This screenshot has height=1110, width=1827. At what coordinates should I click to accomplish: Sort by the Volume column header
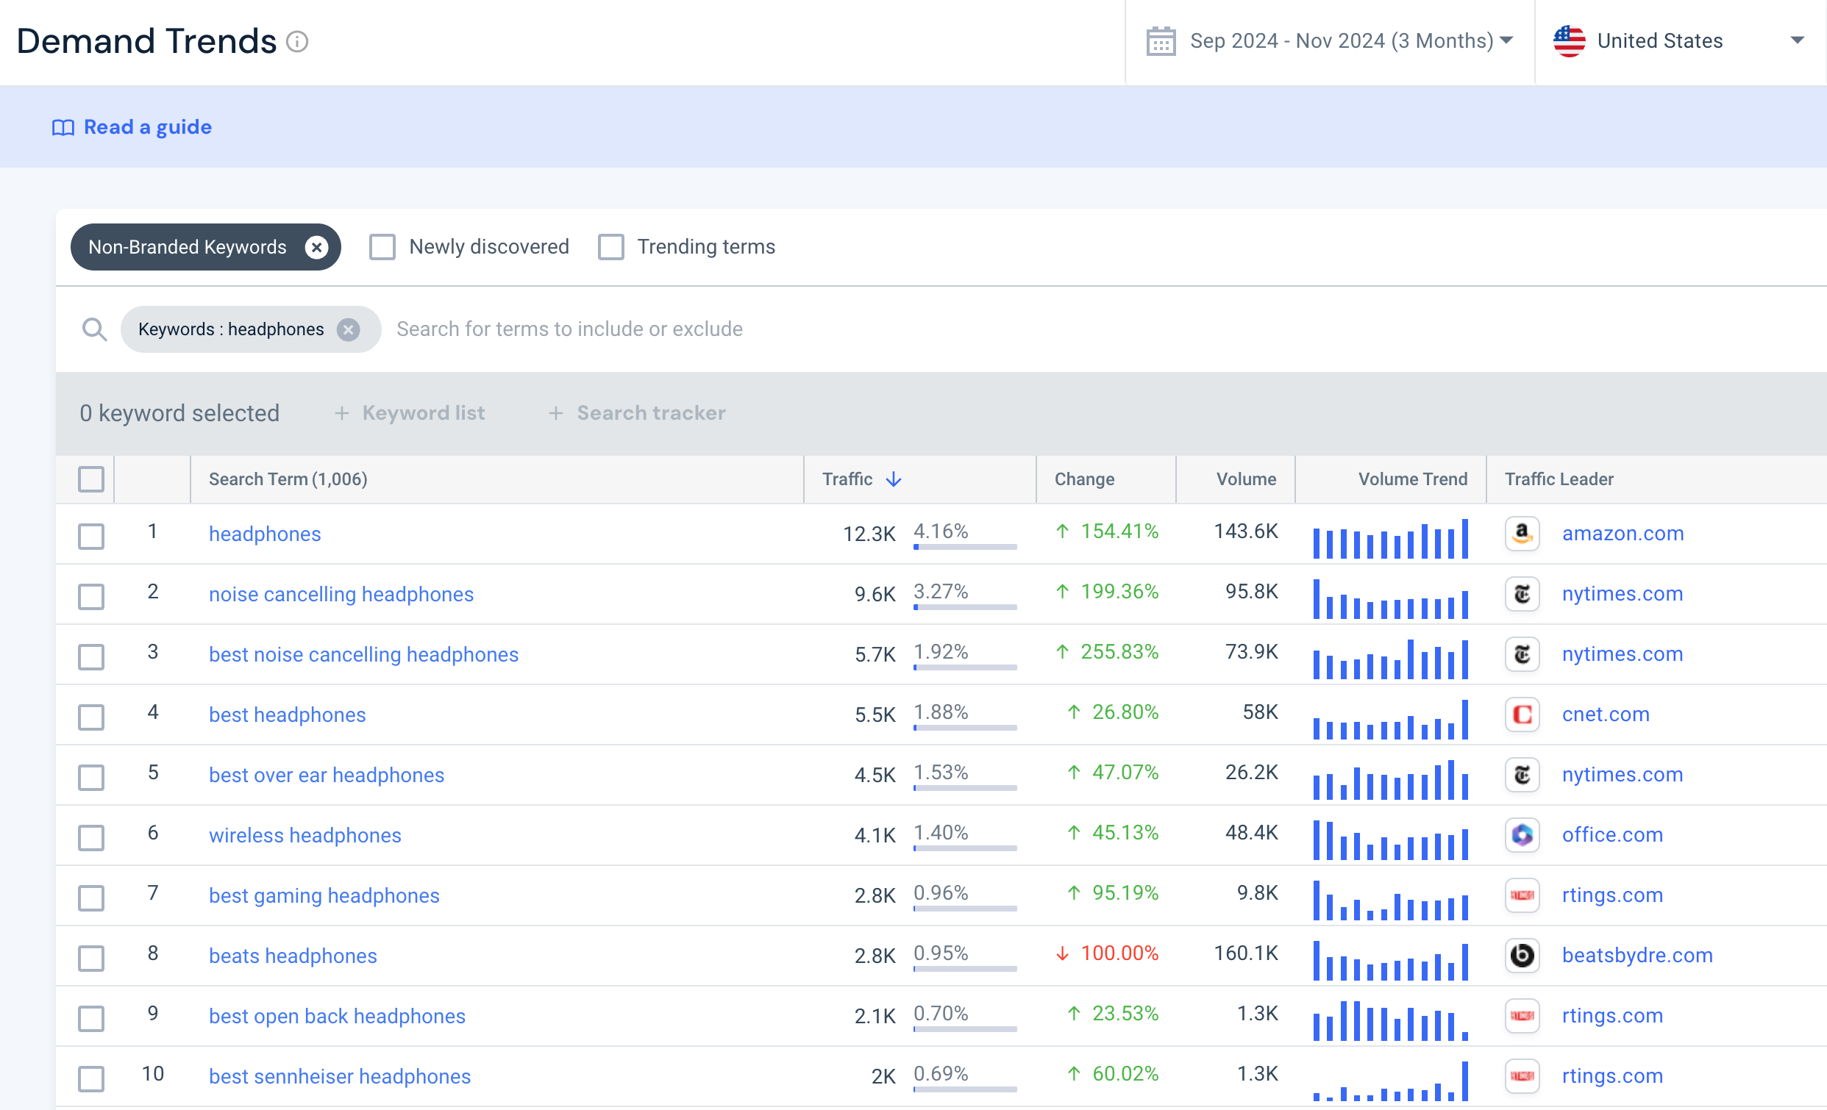point(1246,479)
